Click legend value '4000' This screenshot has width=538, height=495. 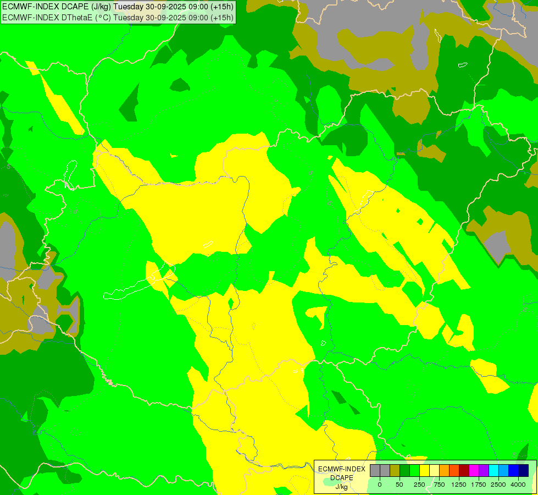(518, 485)
